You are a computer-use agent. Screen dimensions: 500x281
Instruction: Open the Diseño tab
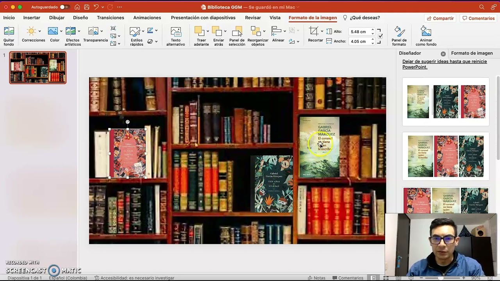pyautogui.click(x=80, y=18)
